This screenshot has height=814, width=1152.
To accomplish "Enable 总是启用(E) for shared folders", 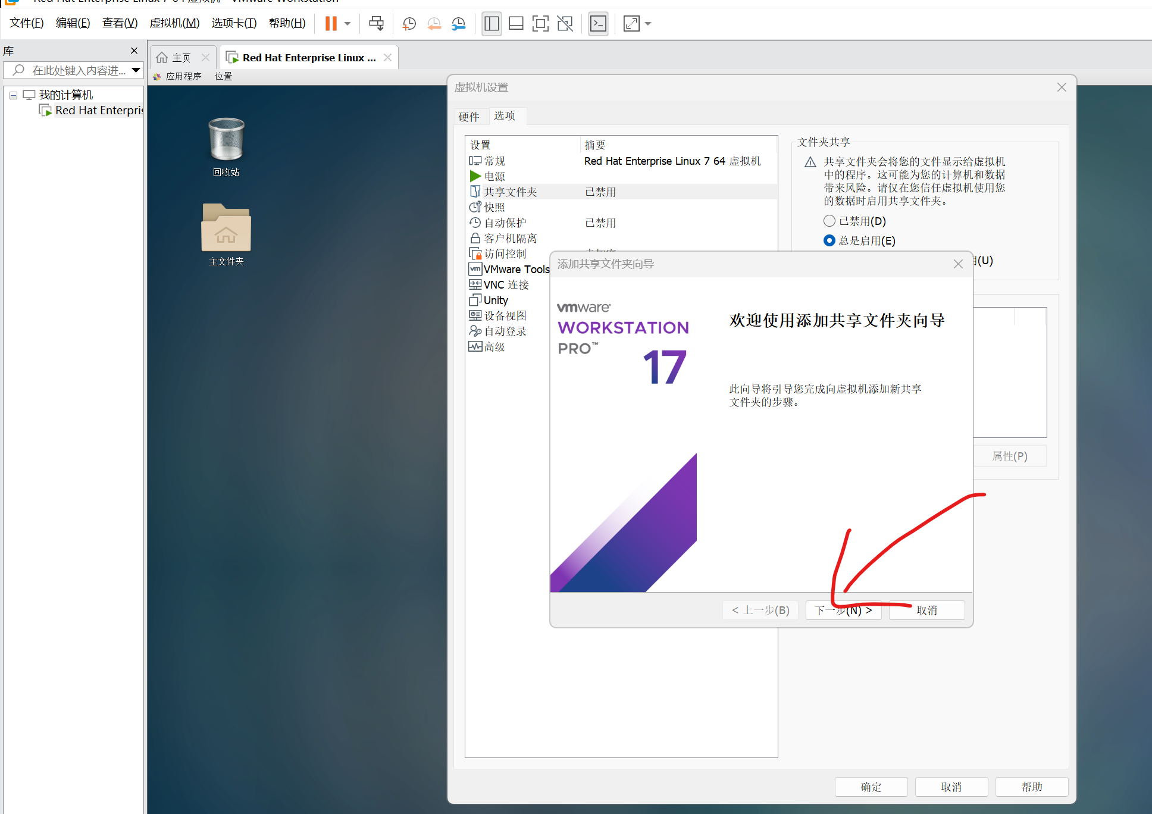I will (x=829, y=240).
